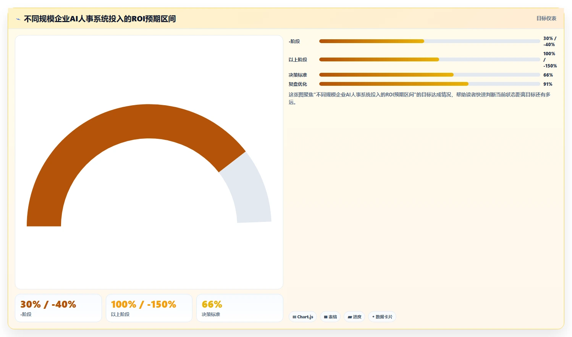Click the Chart.js tag chip

click(303, 317)
